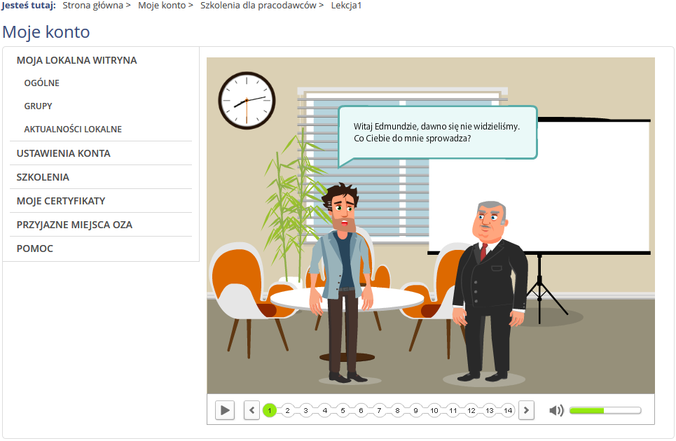Click the Moje konto page heading

(46, 32)
